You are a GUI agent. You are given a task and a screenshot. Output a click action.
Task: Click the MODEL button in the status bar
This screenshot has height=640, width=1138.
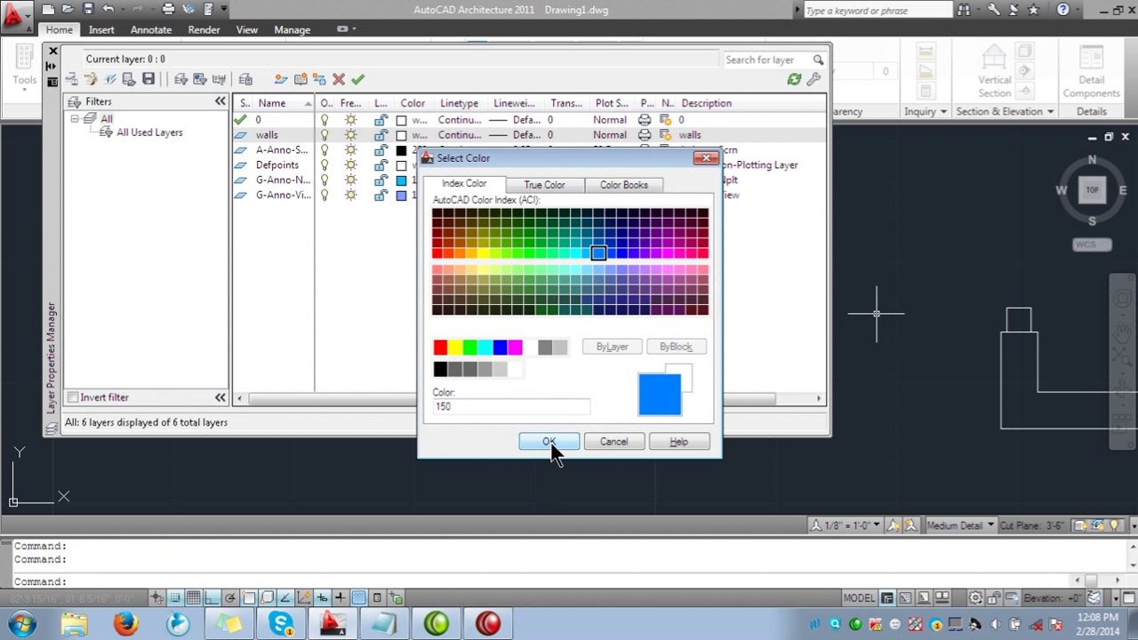pos(859,598)
